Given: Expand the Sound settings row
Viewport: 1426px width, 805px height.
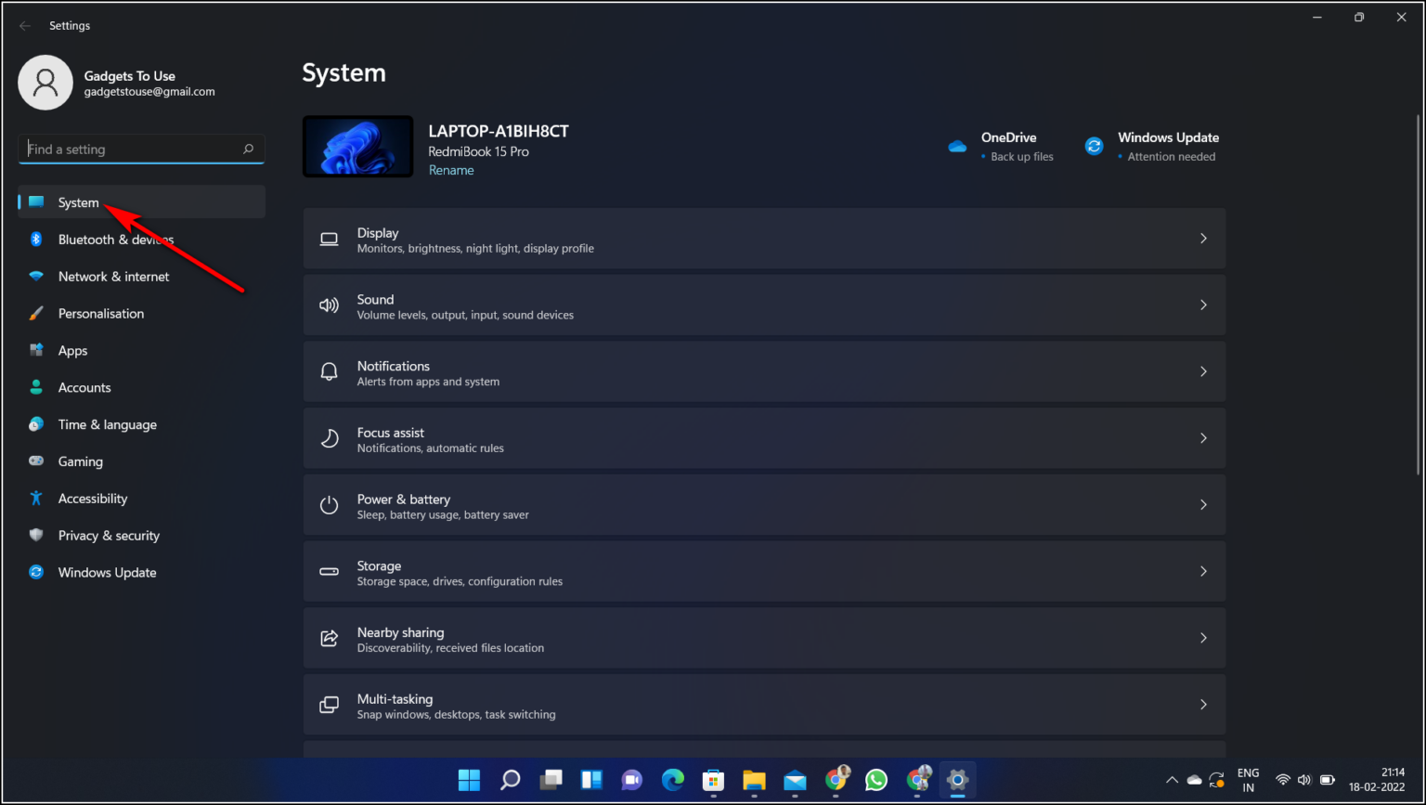Looking at the screenshot, I should [x=763, y=305].
